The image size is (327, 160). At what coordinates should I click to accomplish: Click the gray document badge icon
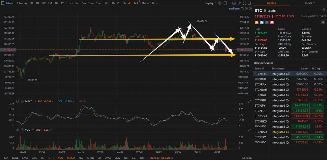pos(267,22)
